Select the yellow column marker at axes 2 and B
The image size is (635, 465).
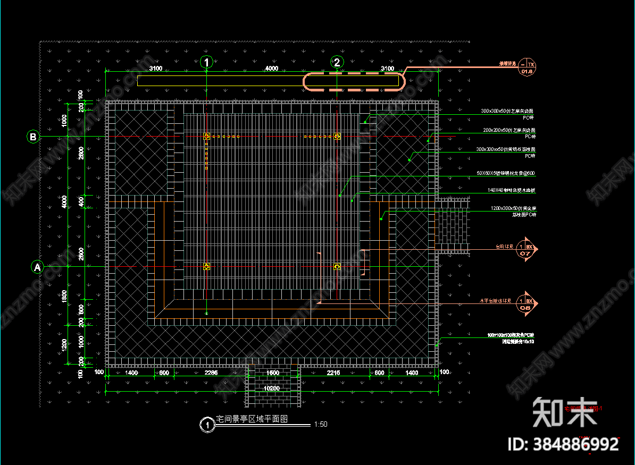(x=337, y=137)
